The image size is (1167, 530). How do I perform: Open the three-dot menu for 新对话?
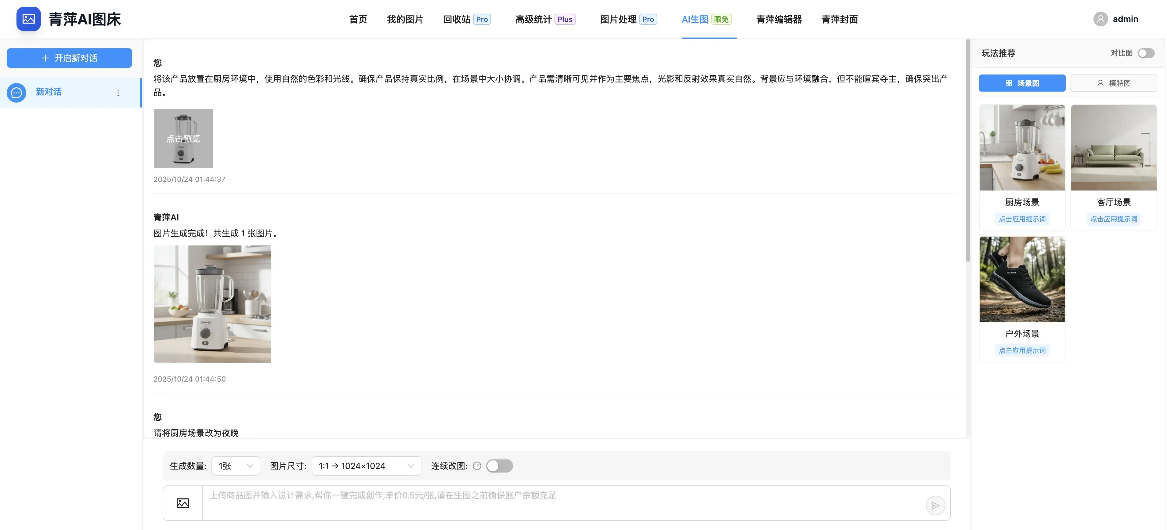tap(118, 93)
